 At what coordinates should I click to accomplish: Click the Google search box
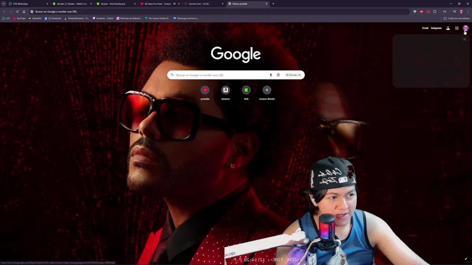[236, 75]
